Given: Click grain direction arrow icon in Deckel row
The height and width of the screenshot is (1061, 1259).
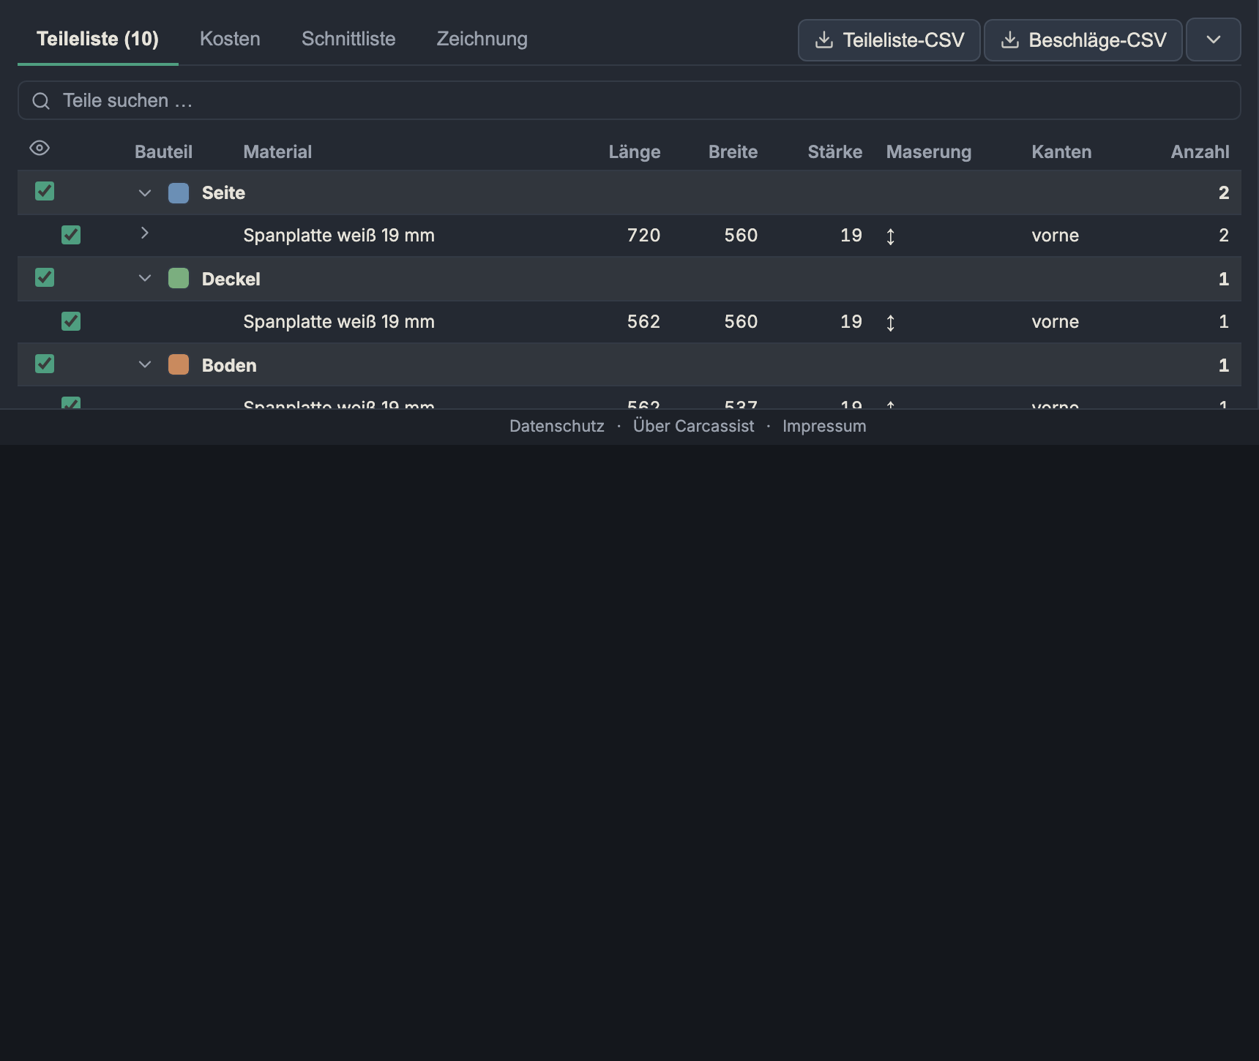Looking at the screenshot, I should coord(891,323).
